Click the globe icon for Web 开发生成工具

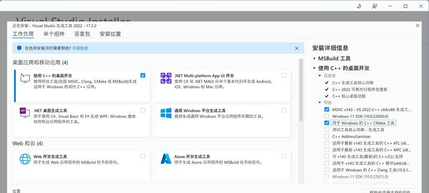(x=25, y=159)
